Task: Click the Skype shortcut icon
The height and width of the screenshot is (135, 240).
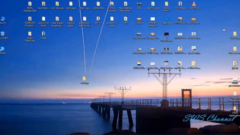Action: coord(3,50)
